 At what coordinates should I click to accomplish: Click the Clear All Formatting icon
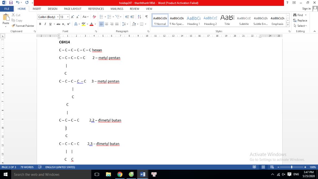94,17
